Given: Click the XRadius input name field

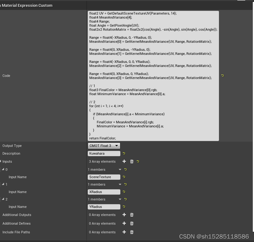Looking at the screenshot, I should pyautogui.click(x=104, y=192).
